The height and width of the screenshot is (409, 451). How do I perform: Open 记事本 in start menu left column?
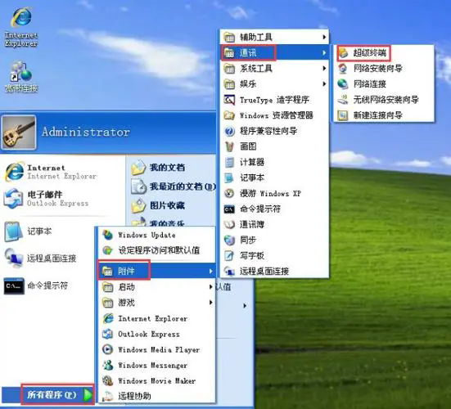(28, 231)
